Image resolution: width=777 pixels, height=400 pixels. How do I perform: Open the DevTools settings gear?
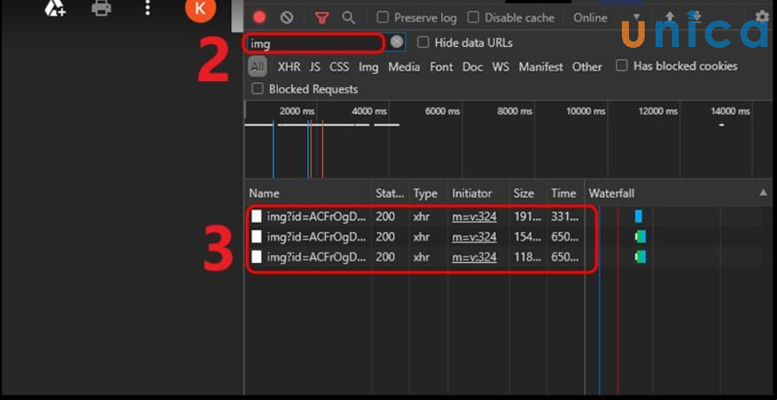pyautogui.click(x=762, y=17)
